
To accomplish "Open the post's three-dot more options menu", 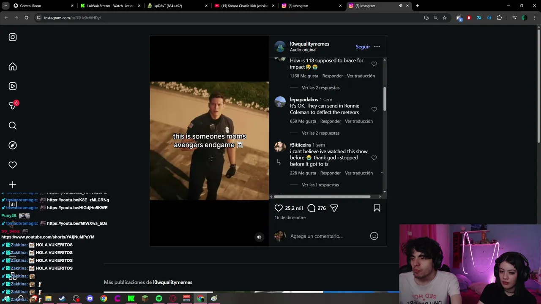I will [377, 46].
